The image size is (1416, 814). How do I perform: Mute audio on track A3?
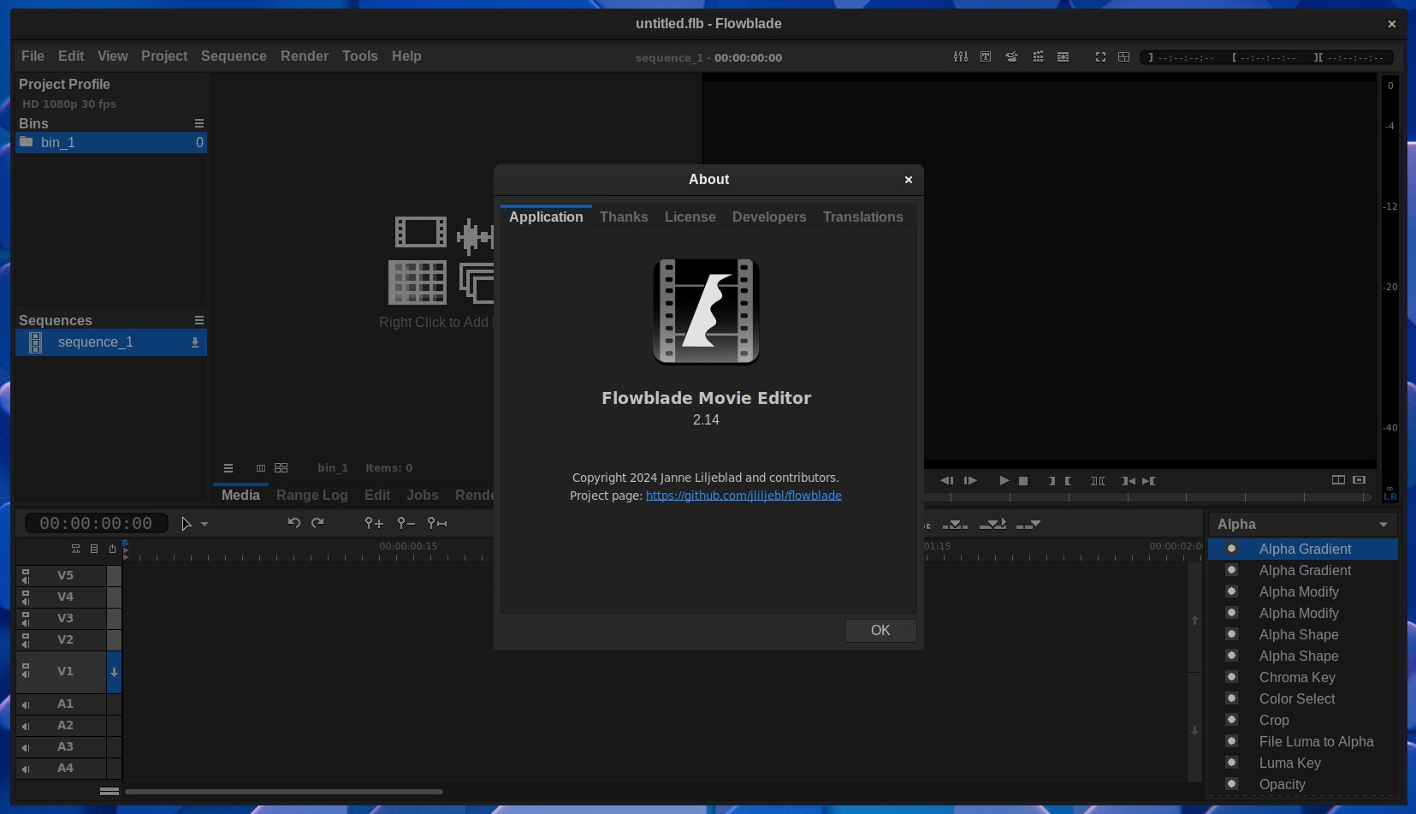(26, 747)
